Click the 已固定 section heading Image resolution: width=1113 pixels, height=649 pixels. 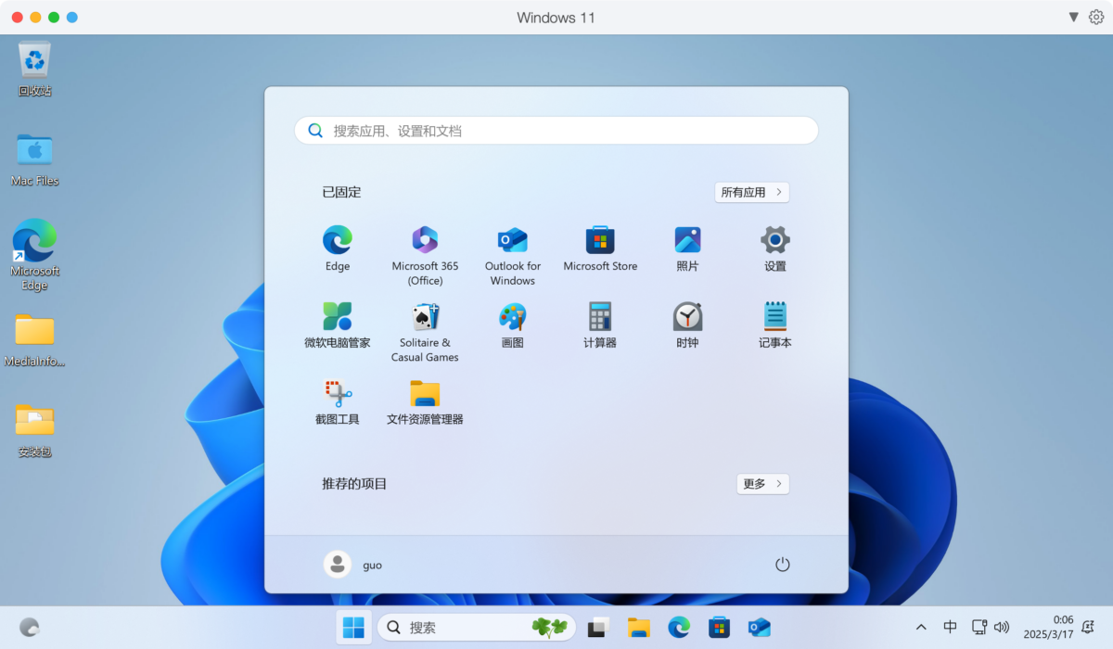341,192
